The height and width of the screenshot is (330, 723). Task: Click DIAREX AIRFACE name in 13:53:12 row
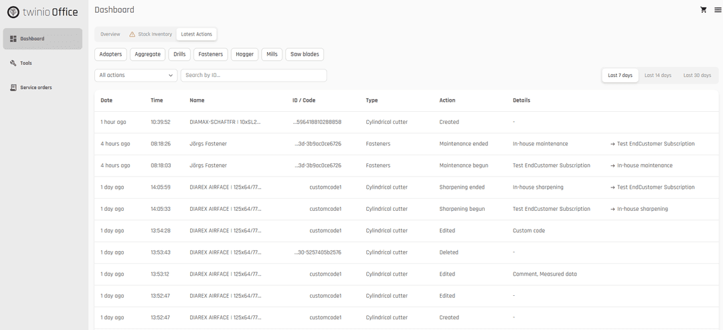point(225,274)
